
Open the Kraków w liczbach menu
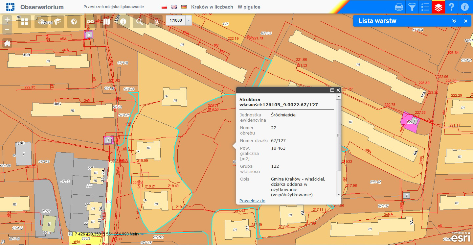click(x=212, y=7)
